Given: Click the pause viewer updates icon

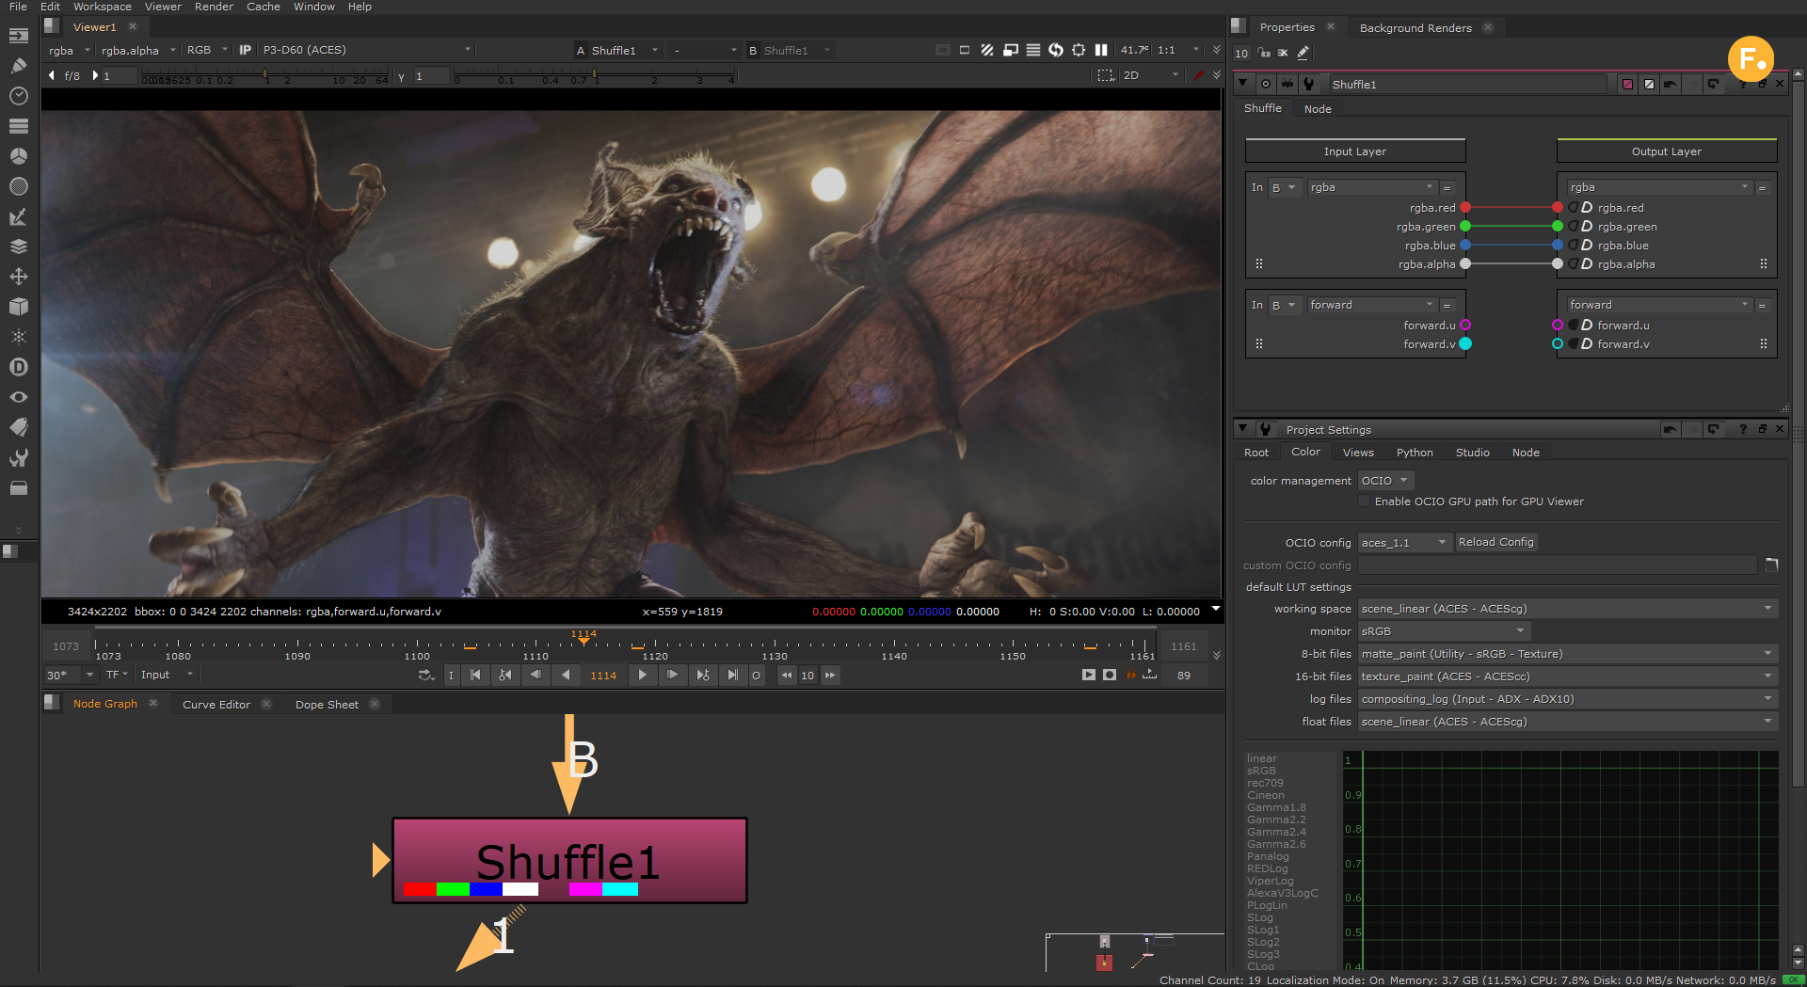Looking at the screenshot, I should 1101,50.
